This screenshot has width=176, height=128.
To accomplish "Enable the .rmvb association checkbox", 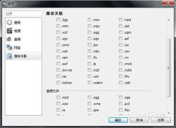I will click(x=121, y=64).
